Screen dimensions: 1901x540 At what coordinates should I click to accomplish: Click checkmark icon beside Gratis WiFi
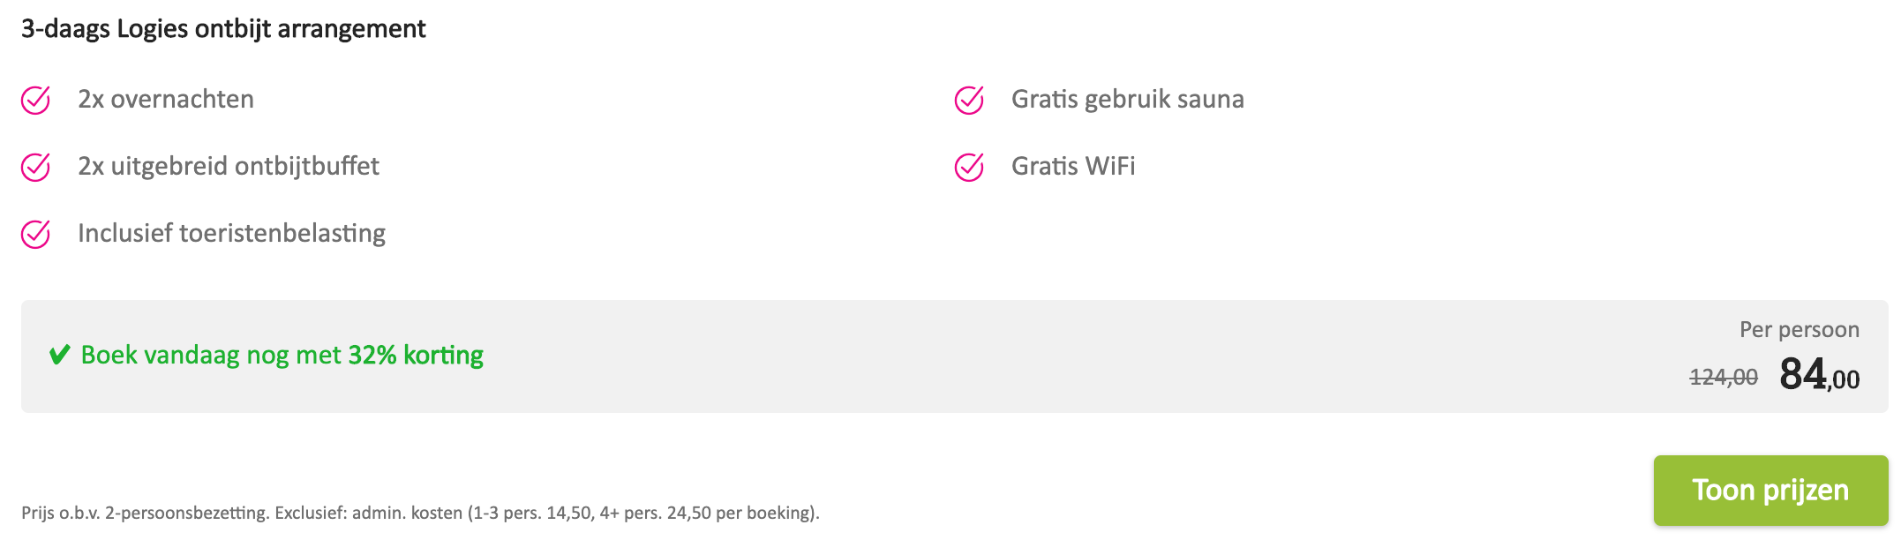pos(969,167)
